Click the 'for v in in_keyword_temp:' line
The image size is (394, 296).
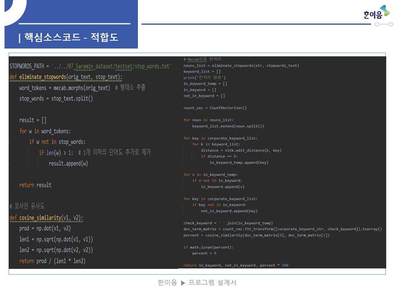[x=211, y=174]
